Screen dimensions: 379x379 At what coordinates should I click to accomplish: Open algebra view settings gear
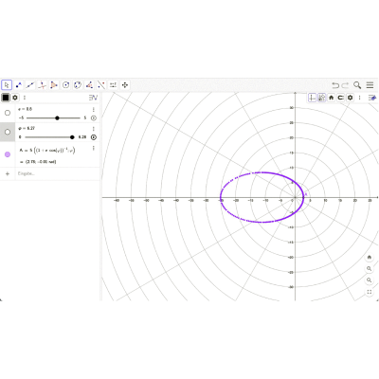tap(15, 98)
